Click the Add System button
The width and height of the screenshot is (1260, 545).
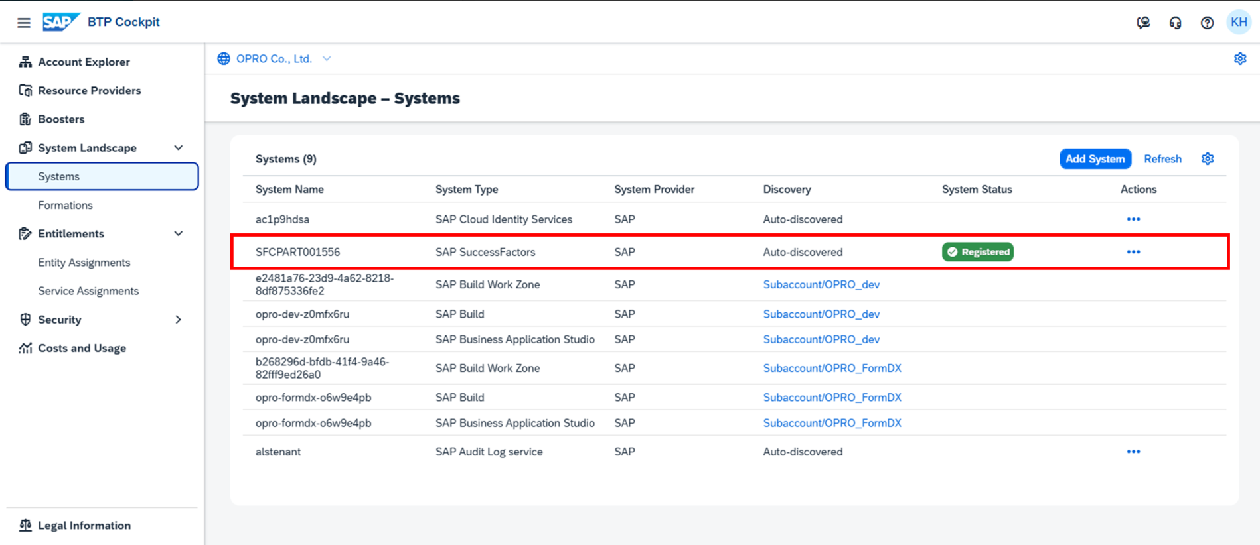point(1095,159)
